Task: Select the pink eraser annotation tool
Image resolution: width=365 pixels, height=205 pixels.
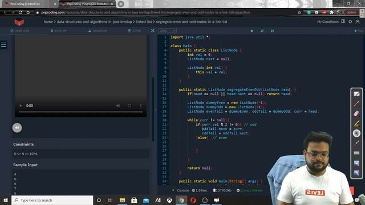Action: point(356,113)
